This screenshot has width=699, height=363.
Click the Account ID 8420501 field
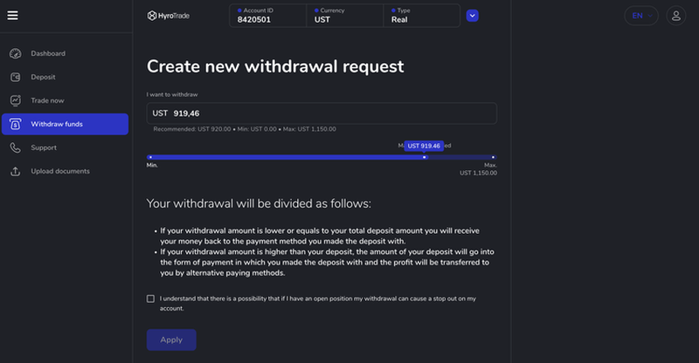[x=267, y=16]
